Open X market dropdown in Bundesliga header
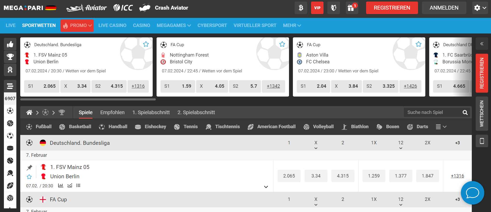This screenshot has width=491, height=212. pyautogui.click(x=316, y=148)
